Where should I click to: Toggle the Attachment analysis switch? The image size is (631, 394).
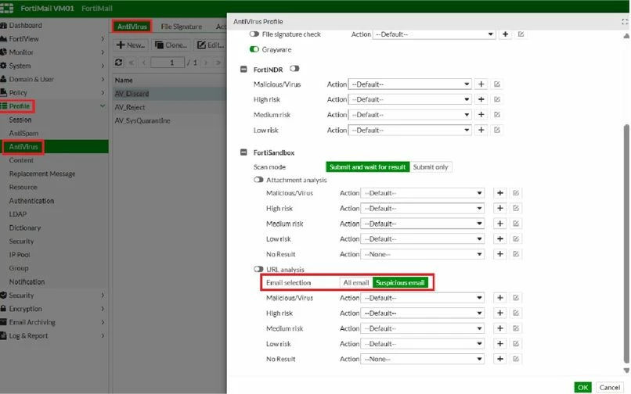(x=258, y=180)
